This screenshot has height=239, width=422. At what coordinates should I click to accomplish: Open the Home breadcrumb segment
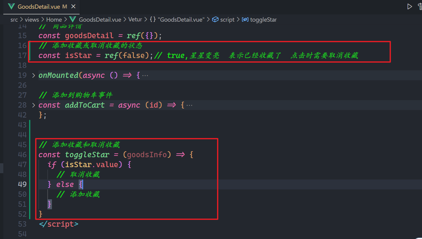click(54, 20)
